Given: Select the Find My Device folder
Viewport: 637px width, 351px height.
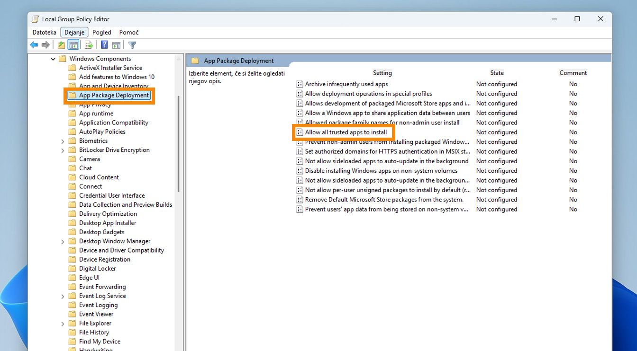Looking at the screenshot, I should pyautogui.click(x=100, y=342).
